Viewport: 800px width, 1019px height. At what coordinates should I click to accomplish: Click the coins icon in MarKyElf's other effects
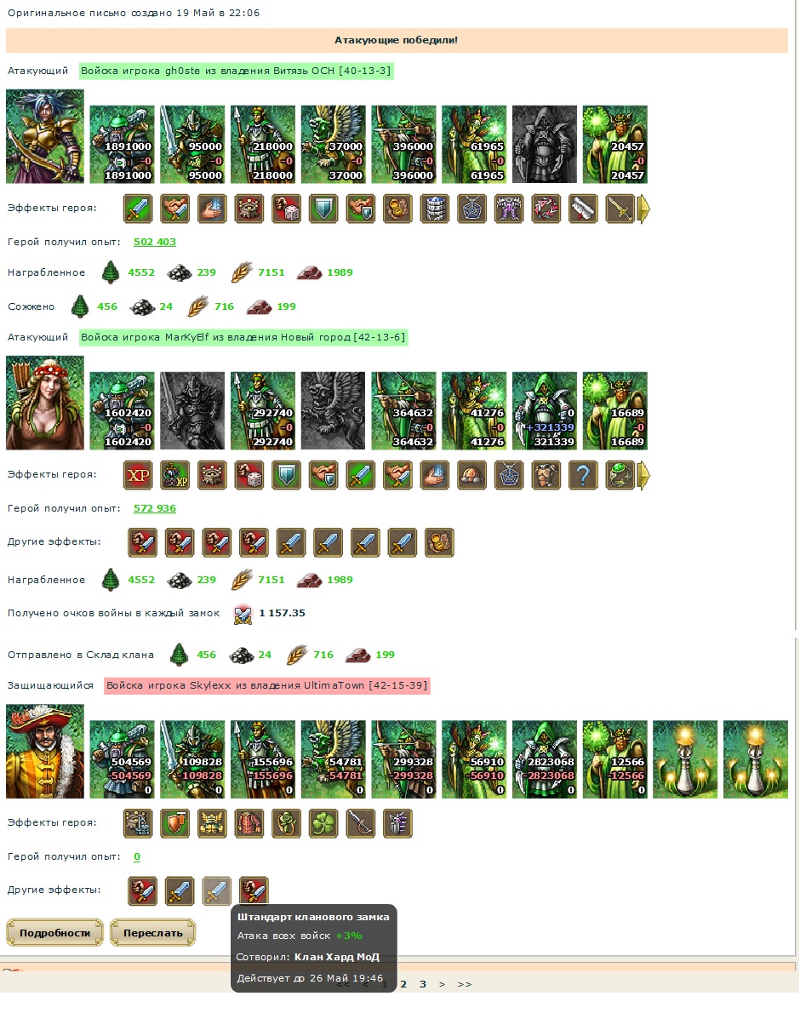(439, 542)
